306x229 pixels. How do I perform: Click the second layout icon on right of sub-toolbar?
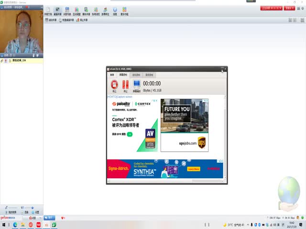295,20
